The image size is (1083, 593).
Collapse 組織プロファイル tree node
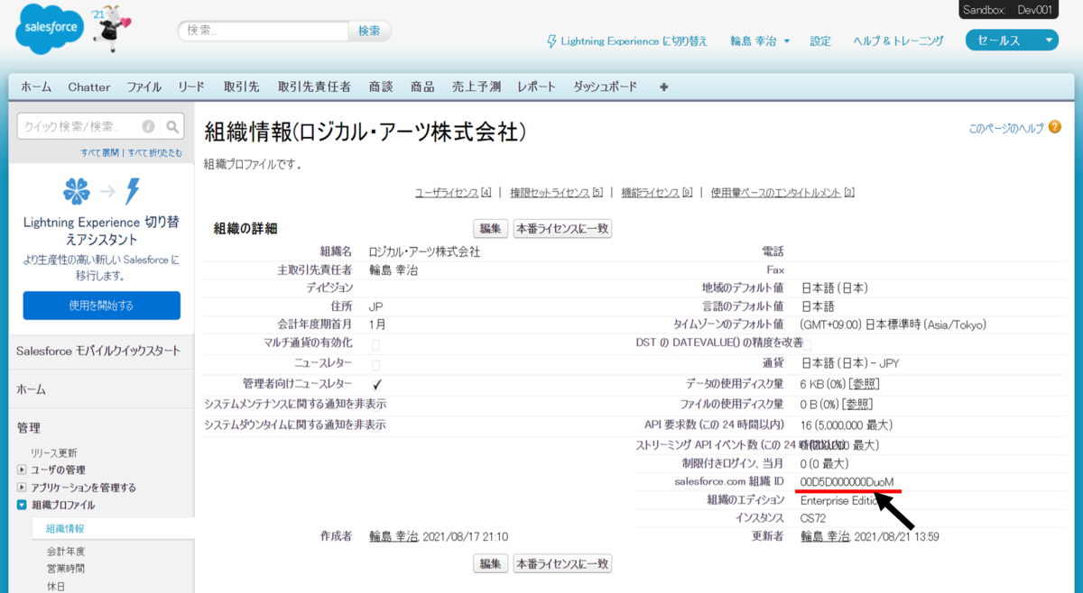22,506
